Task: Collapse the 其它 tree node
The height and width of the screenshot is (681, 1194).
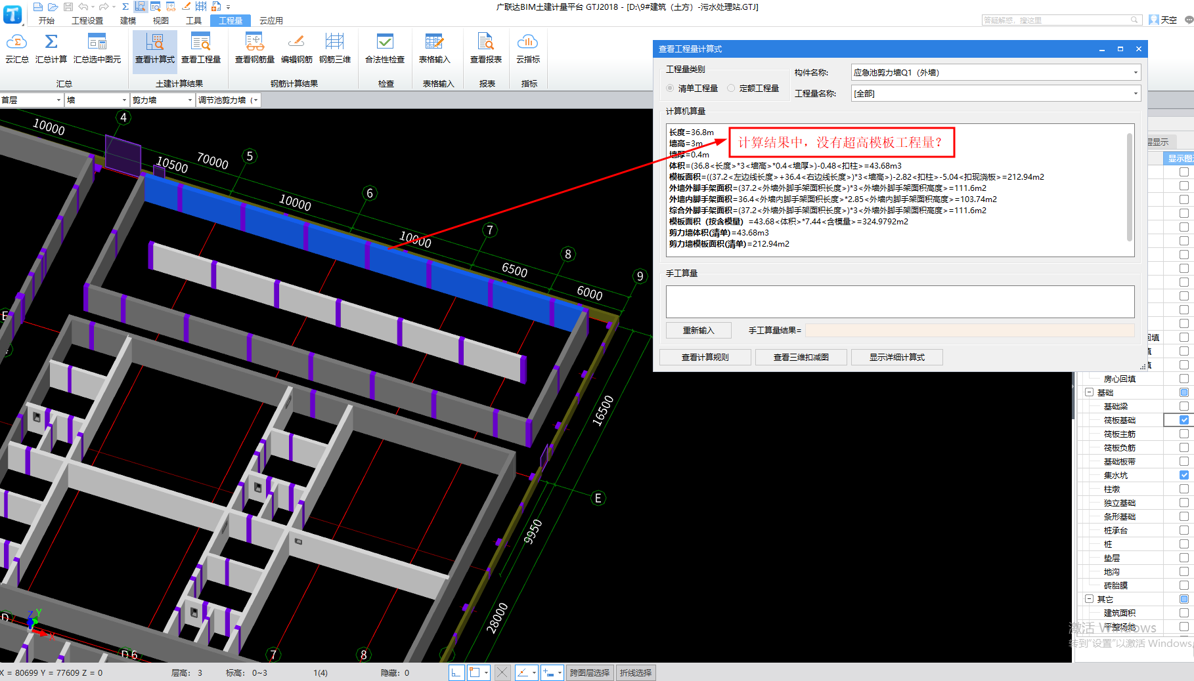Action: (1089, 599)
